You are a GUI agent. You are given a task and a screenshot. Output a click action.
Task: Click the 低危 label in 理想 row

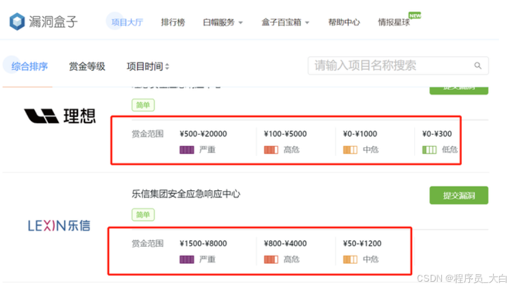tap(449, 150)
